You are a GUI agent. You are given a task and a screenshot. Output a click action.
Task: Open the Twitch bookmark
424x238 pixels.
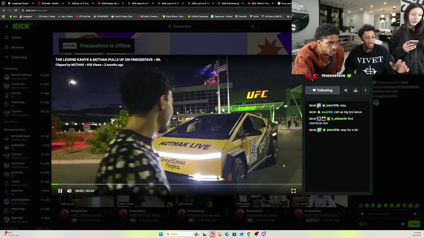point(254,16)
